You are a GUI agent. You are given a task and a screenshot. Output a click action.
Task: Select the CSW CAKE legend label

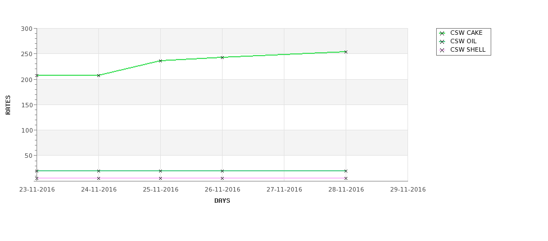point(466,33)
